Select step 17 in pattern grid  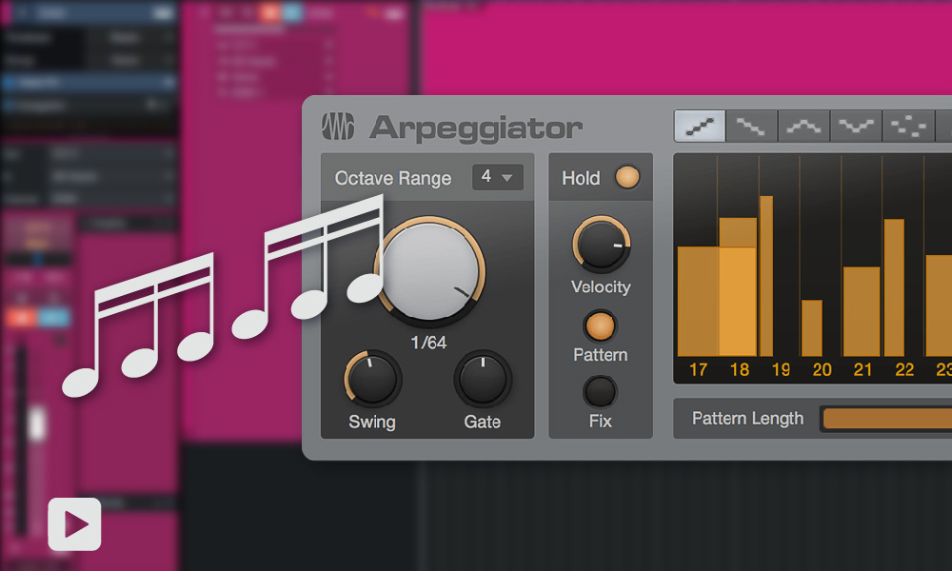pos(698,301)
